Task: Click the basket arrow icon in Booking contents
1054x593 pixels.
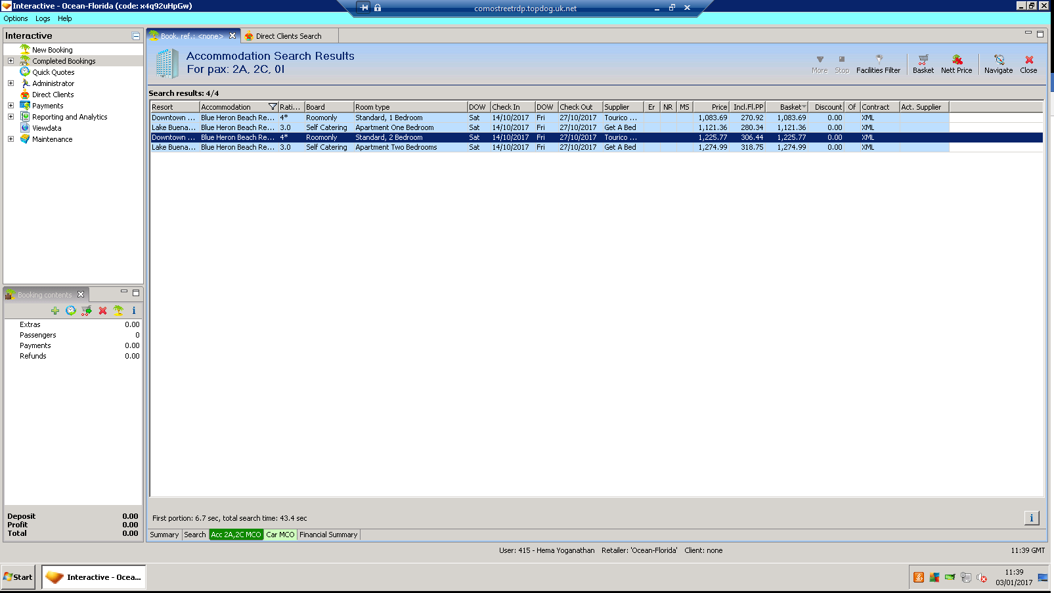Action: click(x=87, y=311)
